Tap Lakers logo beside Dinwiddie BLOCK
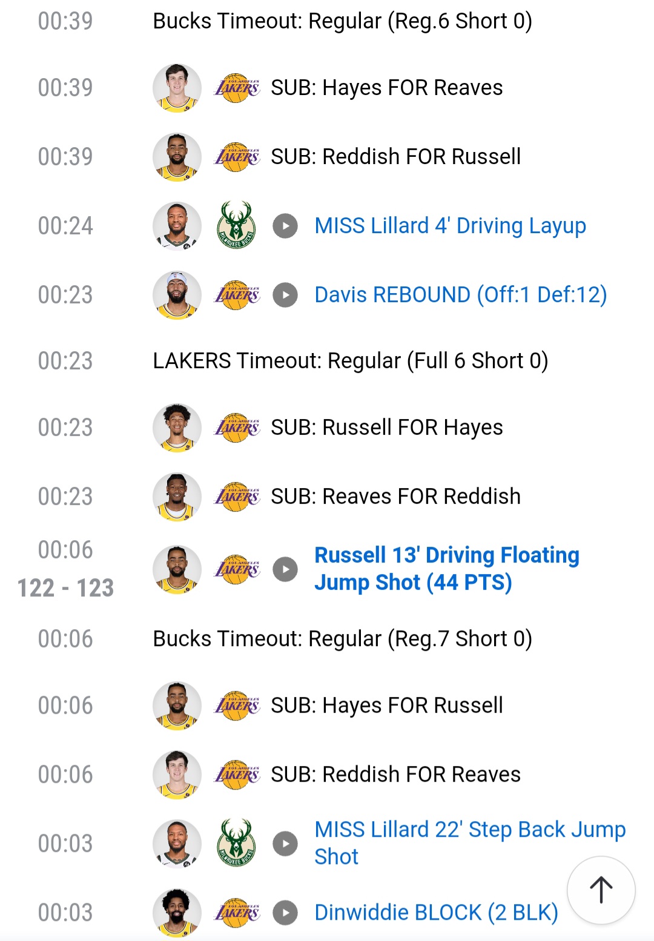 (237, 913)
